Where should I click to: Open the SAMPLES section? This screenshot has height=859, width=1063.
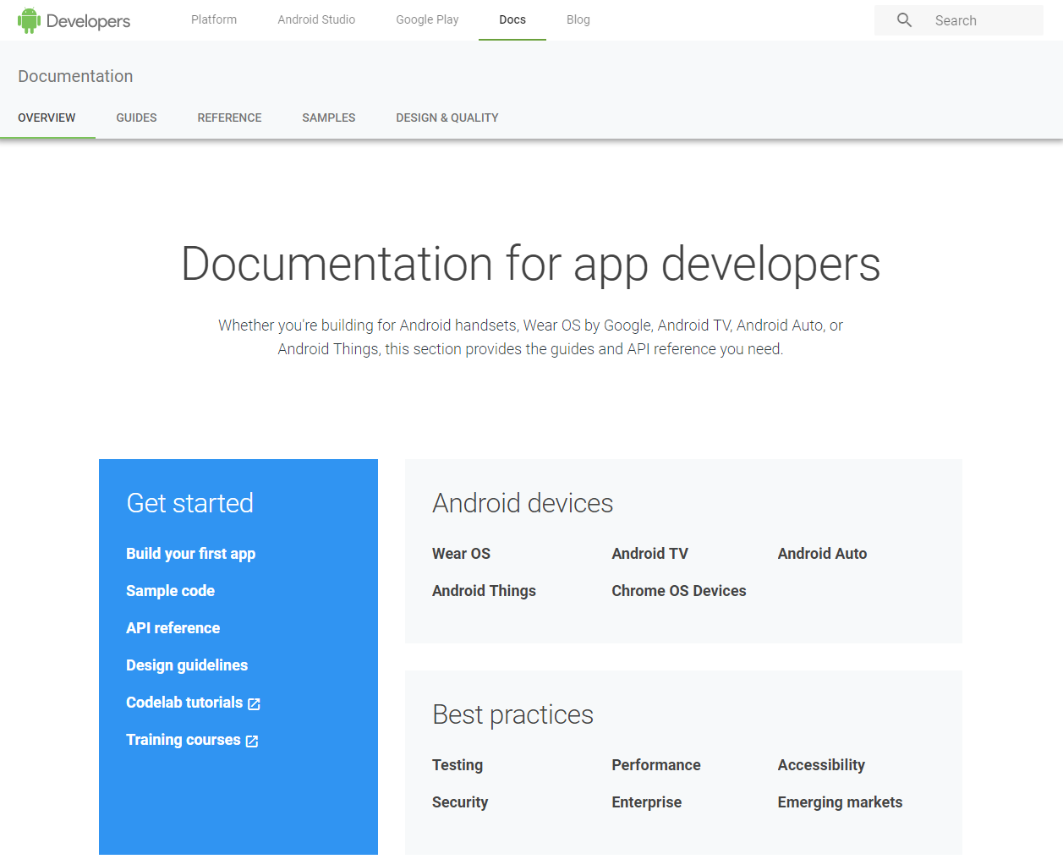[328, 118]
